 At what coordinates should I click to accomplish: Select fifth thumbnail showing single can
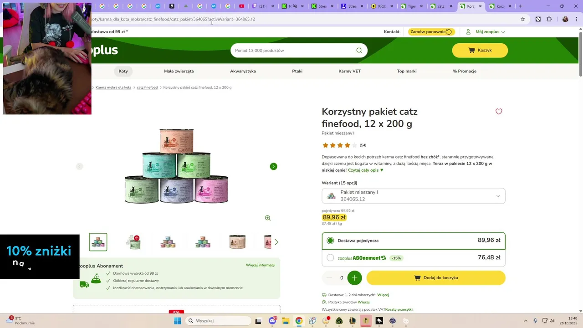click(x=237, y=242)
